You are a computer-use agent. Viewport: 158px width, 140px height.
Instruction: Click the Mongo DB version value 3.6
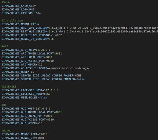[51, 39]
